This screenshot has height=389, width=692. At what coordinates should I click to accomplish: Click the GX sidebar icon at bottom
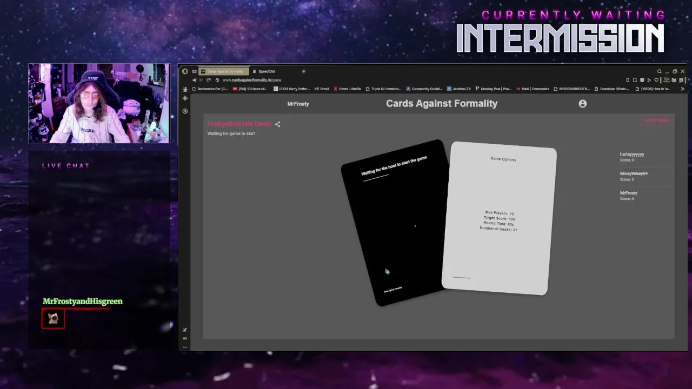[185, 338]
